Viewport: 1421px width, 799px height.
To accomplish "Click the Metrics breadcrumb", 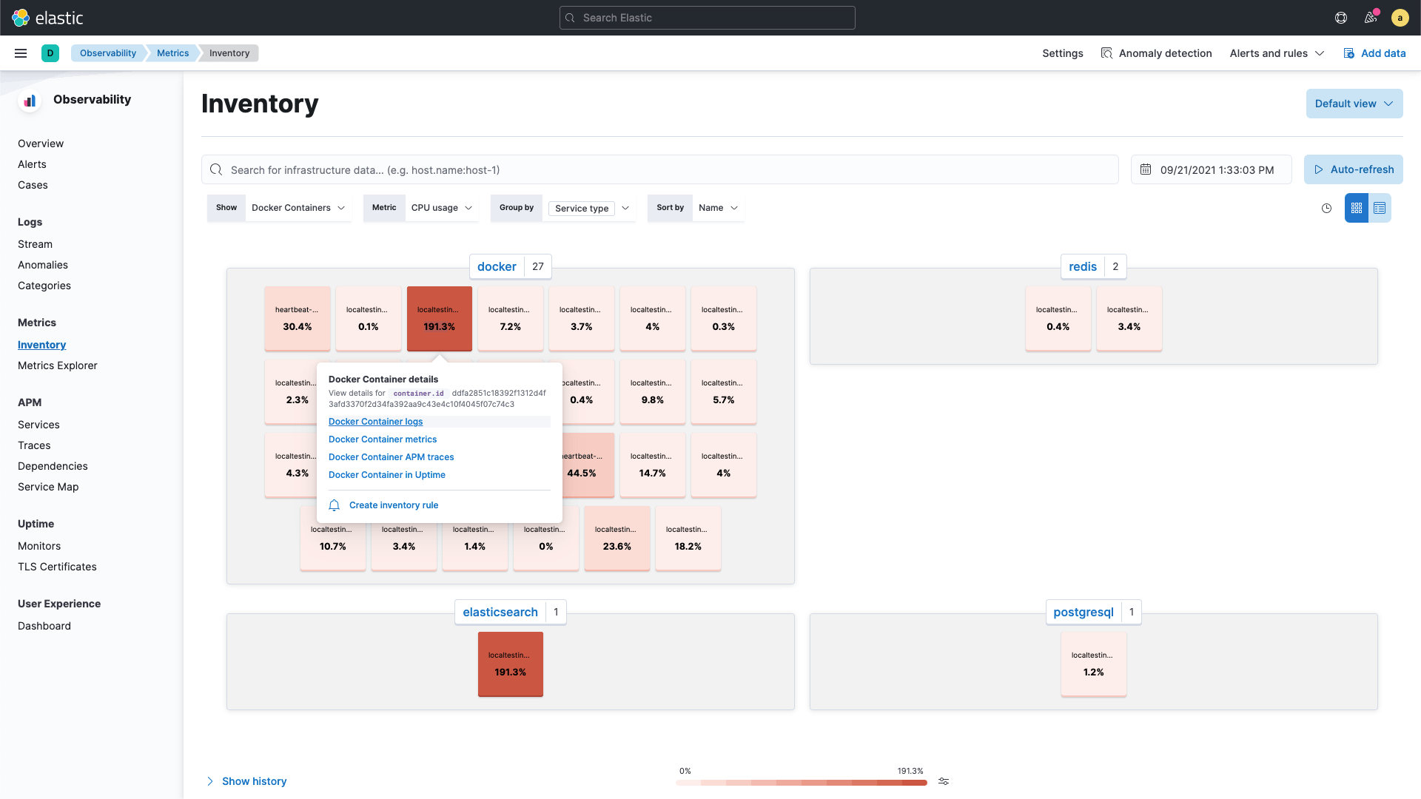I will coord(172,53).
